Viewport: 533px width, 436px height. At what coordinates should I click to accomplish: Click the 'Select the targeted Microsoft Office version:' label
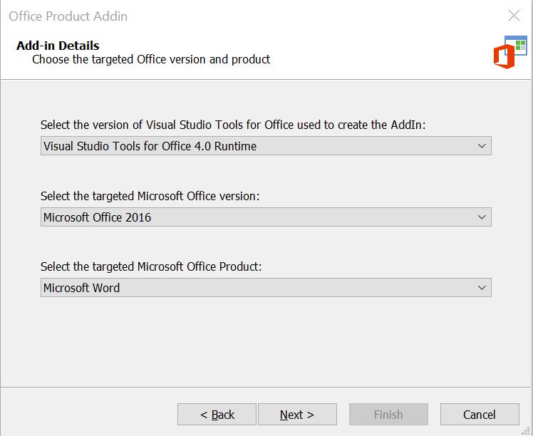point(150,196)
